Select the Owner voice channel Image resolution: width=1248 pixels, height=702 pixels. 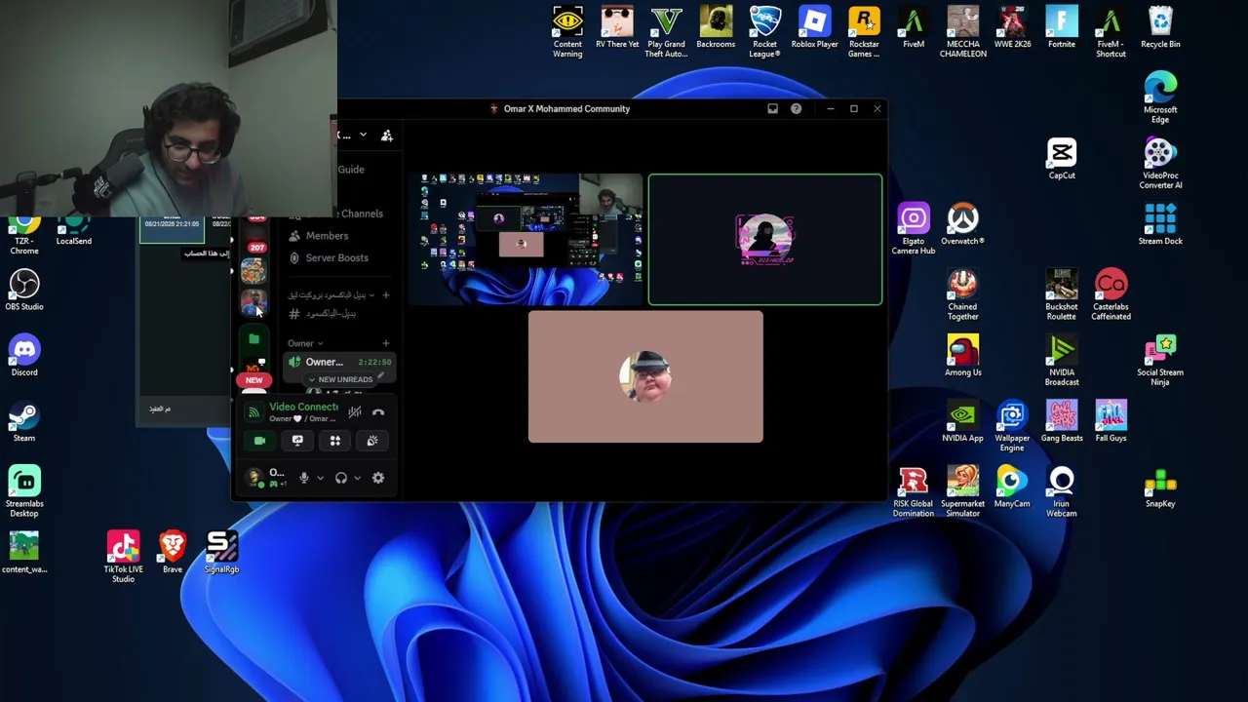pyautogui.click(x=338, y=362)
